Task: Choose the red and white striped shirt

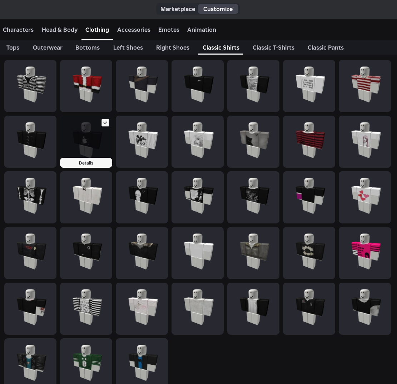Action: pos(365,86)
